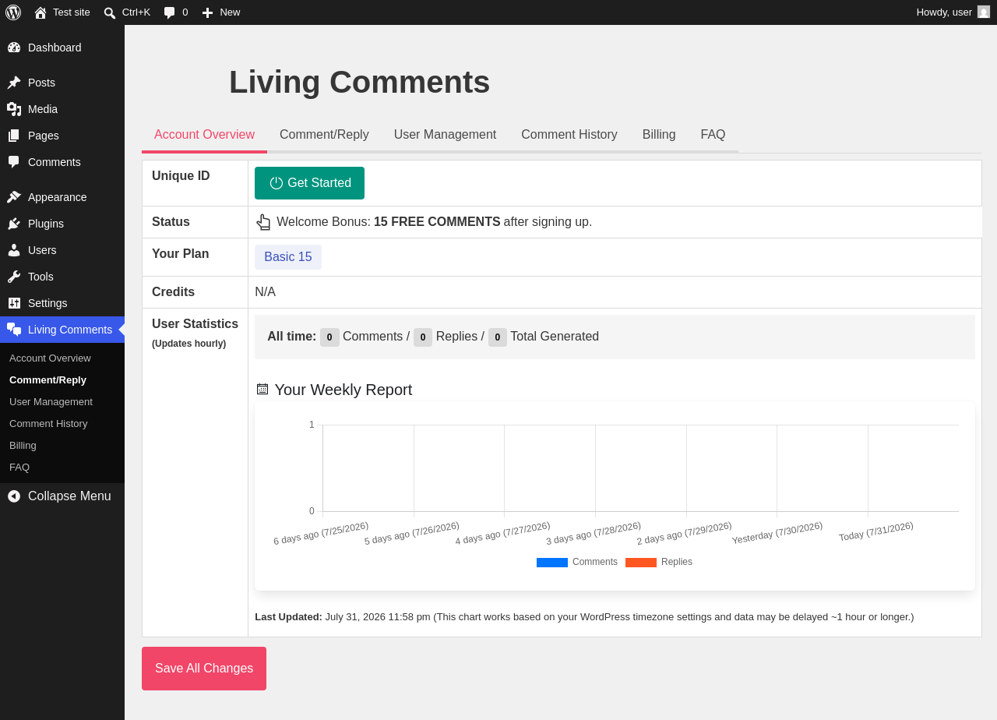Click the '15 FREE COMMENTS' bonus text
Viewport: 997px width, 720px height.
pyautogui.click(x=437, y=222)
